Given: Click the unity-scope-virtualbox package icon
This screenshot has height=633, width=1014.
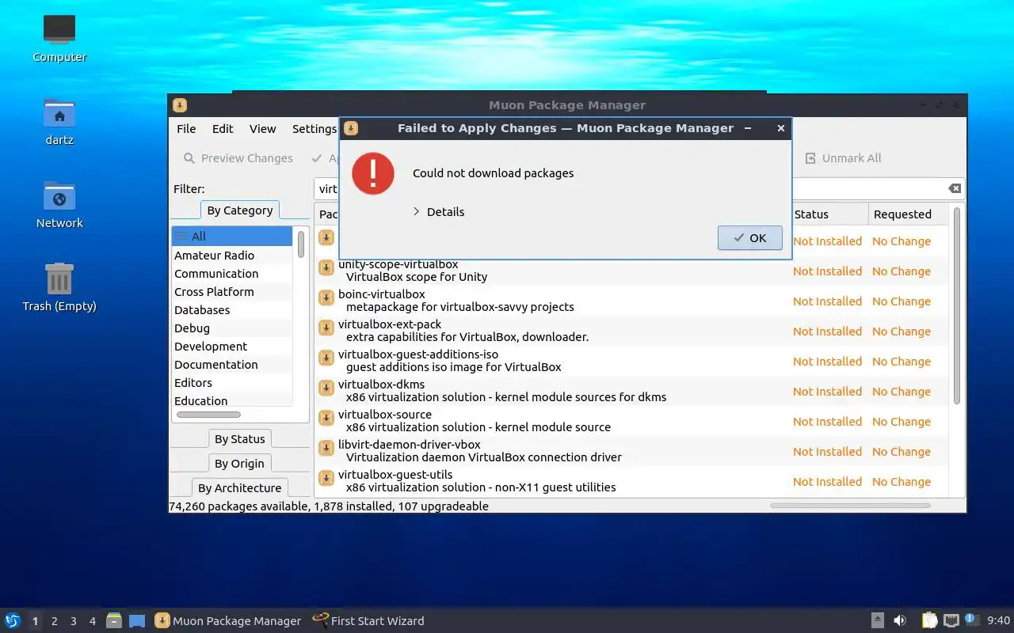Looking at the screenshot, I should click(x=326, y=267).
